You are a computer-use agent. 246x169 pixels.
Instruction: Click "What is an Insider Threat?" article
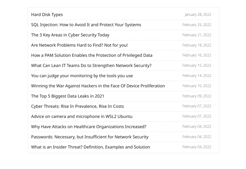(x=90, y=147)
